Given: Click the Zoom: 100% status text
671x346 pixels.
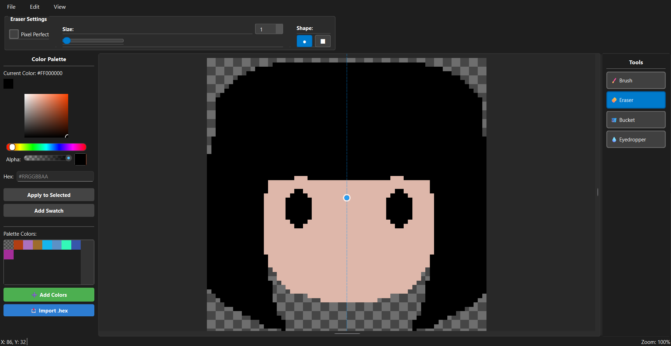Looking at the screenshot, I should tap(655, 342).
